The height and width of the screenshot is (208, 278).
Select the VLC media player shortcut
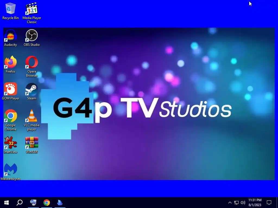pos(32,120)
